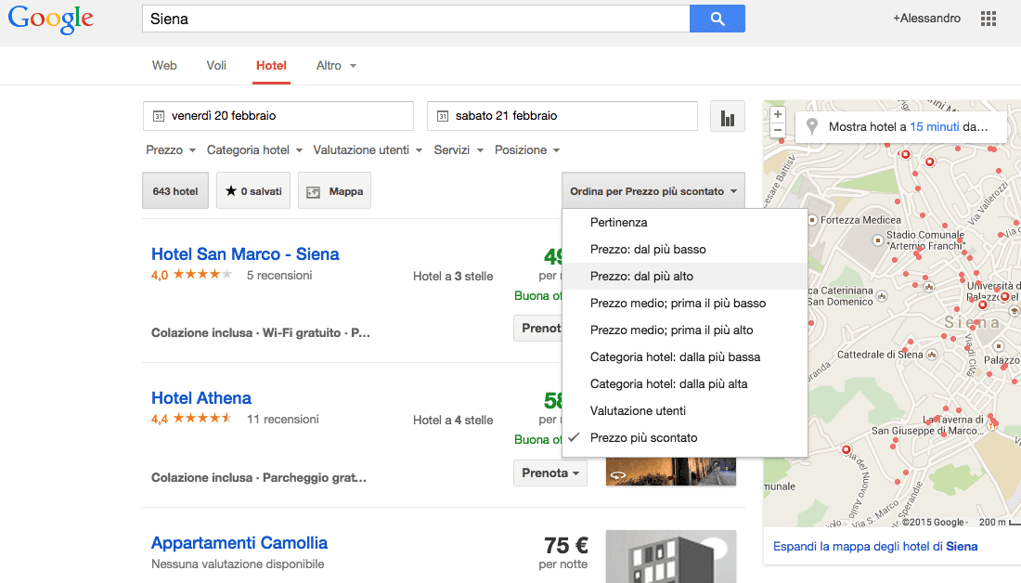Click the Hotel Athena star rating

pos(202,418)
